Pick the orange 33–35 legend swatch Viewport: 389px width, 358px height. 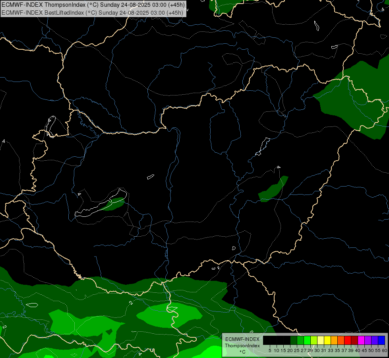tap(334, 340)
